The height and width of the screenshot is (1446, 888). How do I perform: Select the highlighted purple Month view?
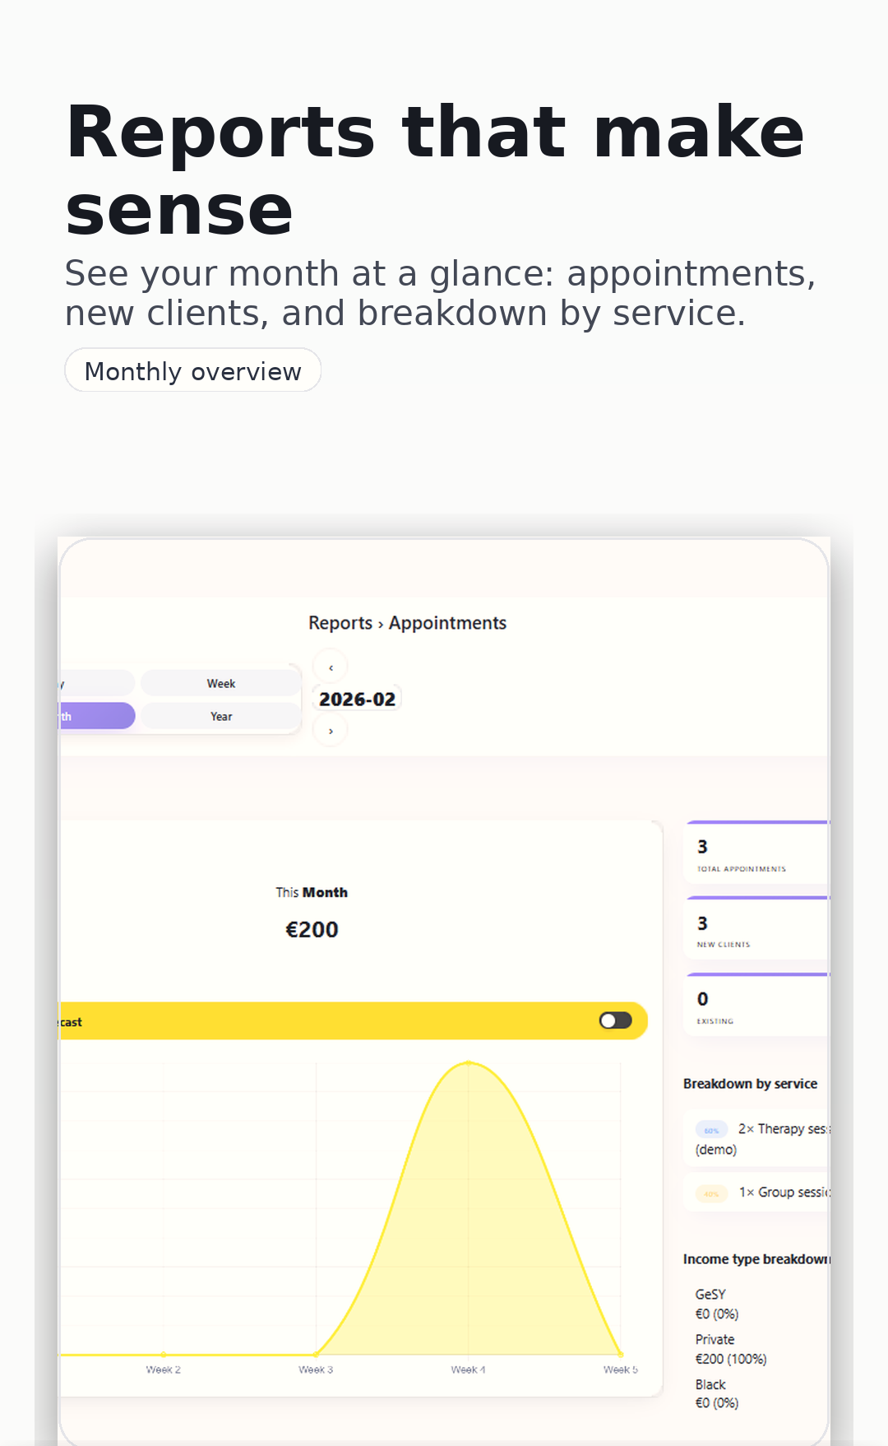click(x=96, y=717)
